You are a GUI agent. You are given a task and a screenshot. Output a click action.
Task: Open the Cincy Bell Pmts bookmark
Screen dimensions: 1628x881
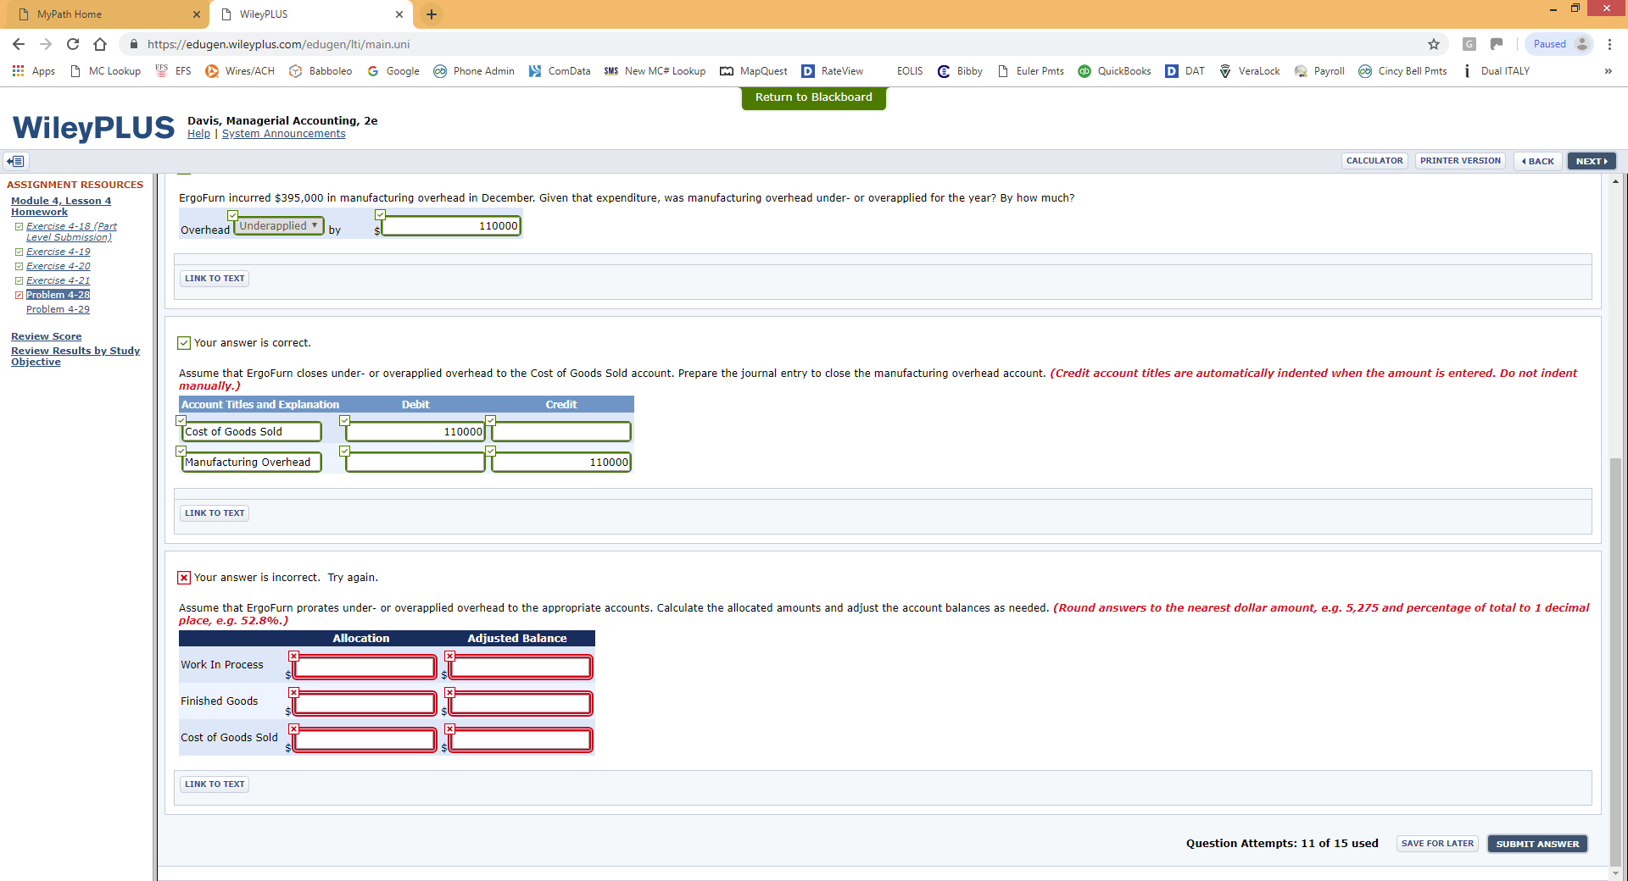[x=1402, y=71]
